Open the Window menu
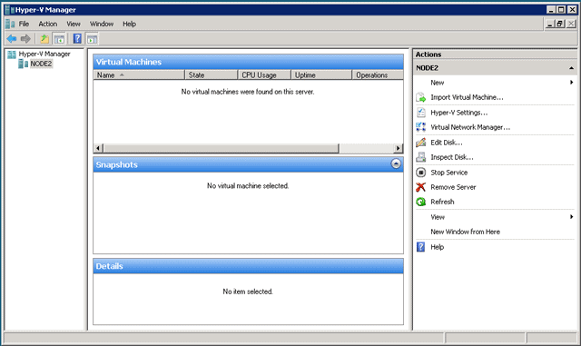Viewport: 581px width, 346px height. [x=102, y=25]
